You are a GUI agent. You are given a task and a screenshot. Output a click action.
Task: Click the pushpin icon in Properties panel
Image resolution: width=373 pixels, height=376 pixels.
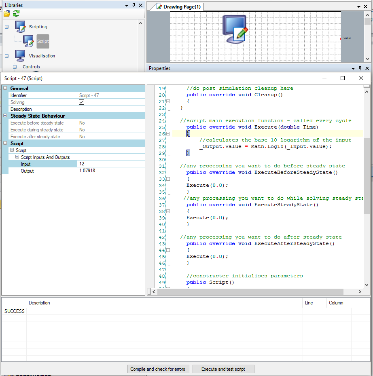click(360, 68)
